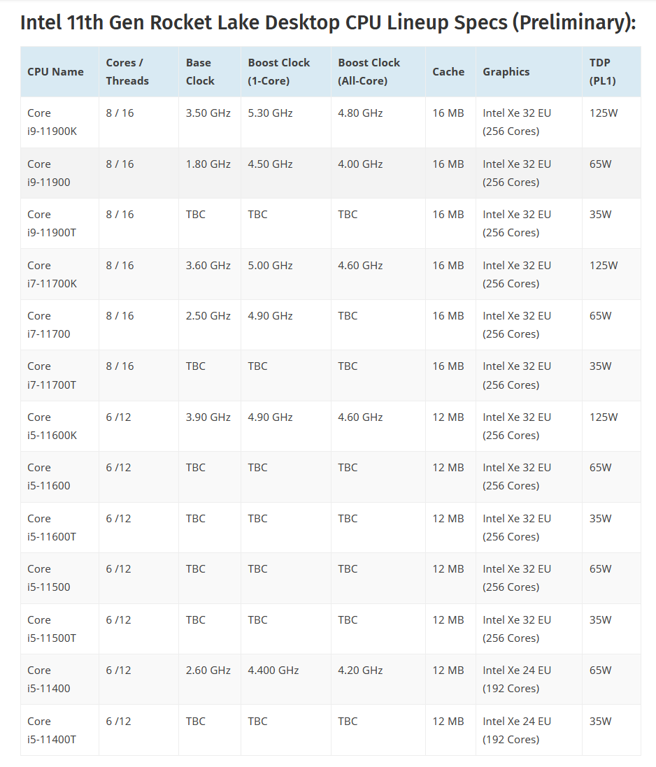
Task: Click the Core i5-11600K name cell
Action: 52,426
